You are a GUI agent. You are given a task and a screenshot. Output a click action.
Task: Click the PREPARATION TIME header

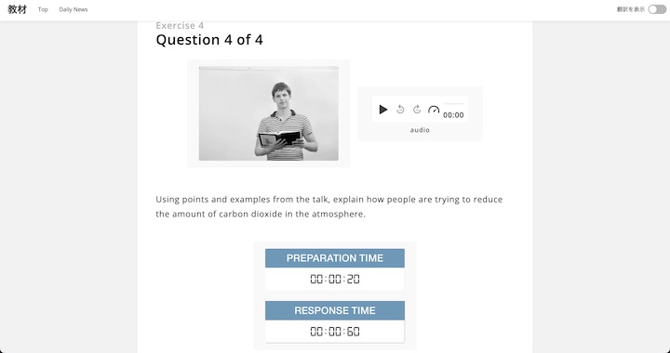tap(335, 258)
